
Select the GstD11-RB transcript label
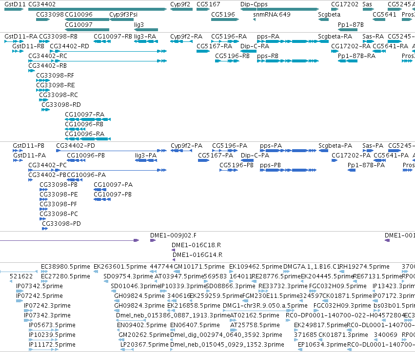pos(28,46)
